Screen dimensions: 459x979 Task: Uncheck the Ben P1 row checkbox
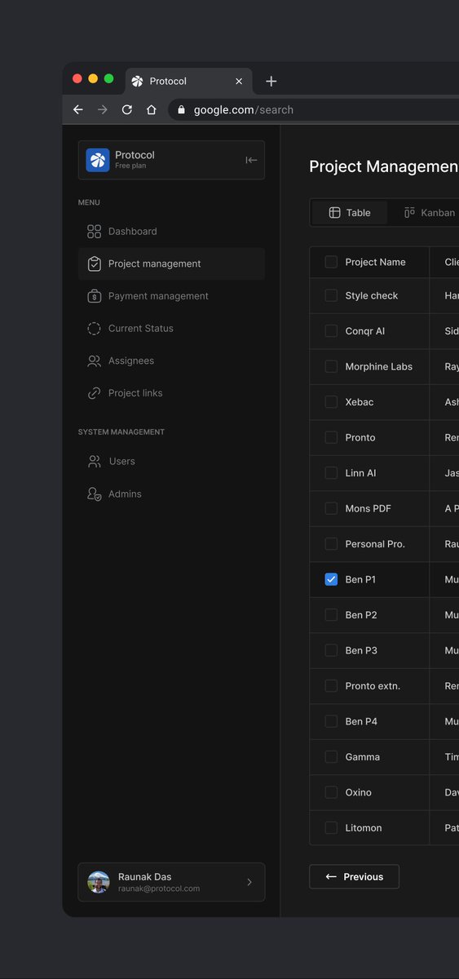[331, 579]
